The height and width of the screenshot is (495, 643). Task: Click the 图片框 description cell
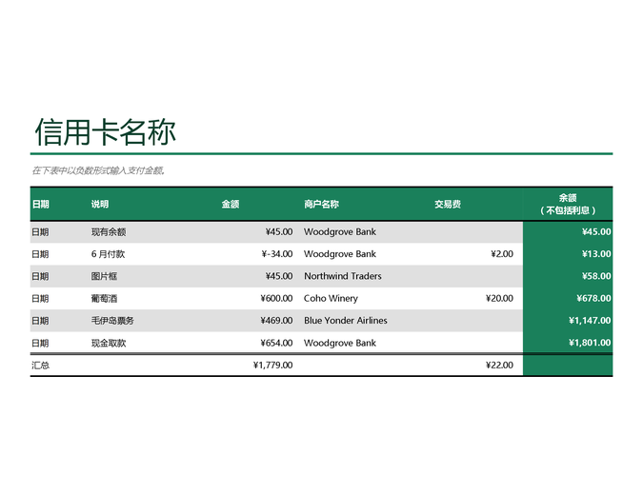tap(104, 276)
